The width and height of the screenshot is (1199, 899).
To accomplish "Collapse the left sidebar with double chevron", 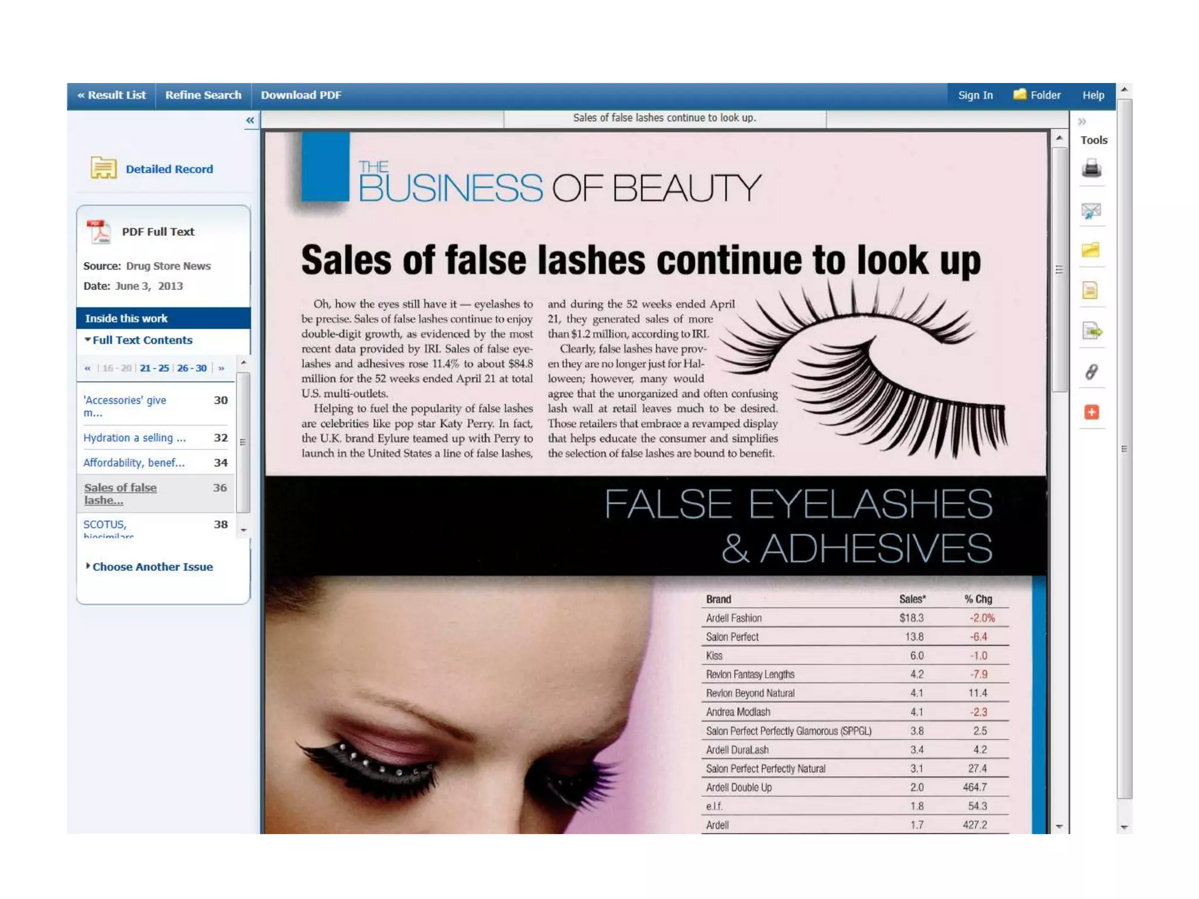I will coord(250,120).
